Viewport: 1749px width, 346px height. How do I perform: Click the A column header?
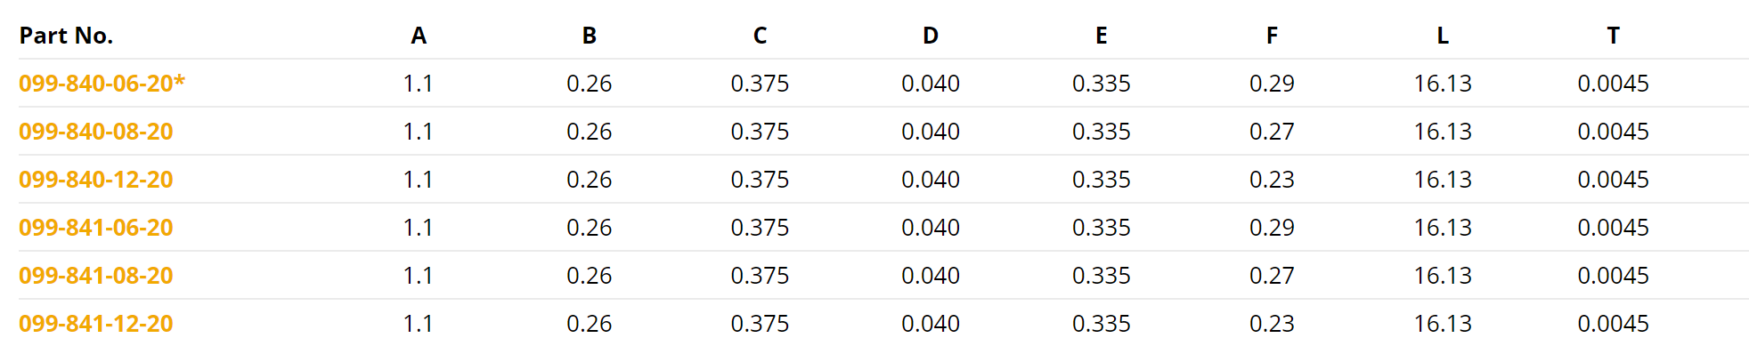[419, 36]
